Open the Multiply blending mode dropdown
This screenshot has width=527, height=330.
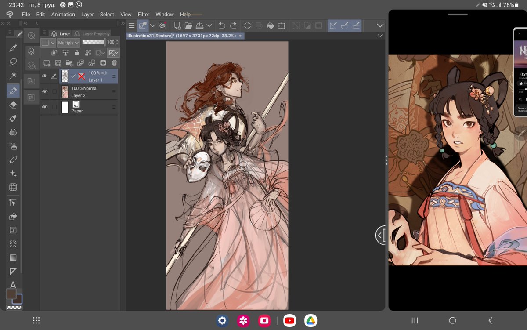coord(68,43)
